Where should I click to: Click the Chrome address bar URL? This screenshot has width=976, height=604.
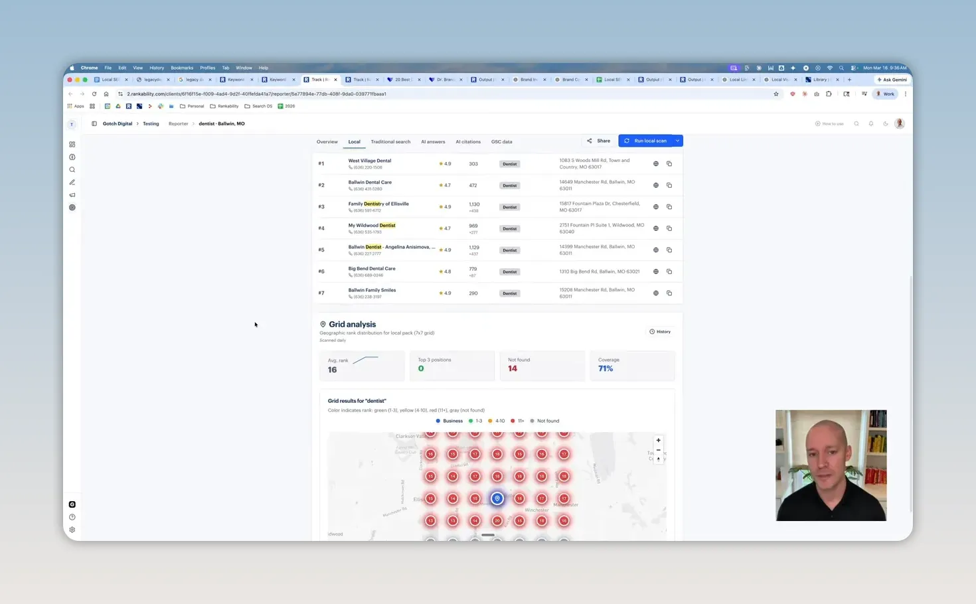(256, 94)
